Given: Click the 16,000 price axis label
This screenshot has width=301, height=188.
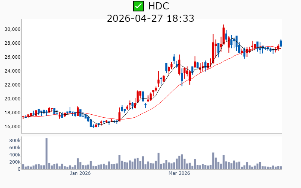Looking at the screenshot, I should coord(12,127).
